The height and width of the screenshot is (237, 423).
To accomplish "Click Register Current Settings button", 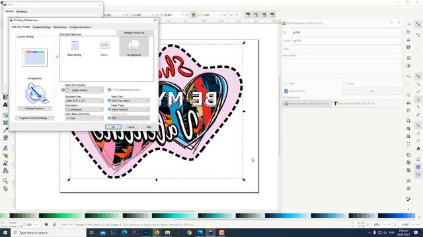I will pos(35,118).
